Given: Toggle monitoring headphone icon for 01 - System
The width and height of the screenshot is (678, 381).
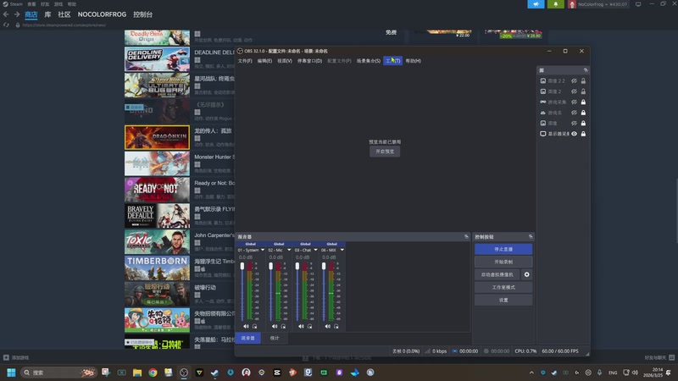Looking at the screenshot, I should click(x=255, y=327).
